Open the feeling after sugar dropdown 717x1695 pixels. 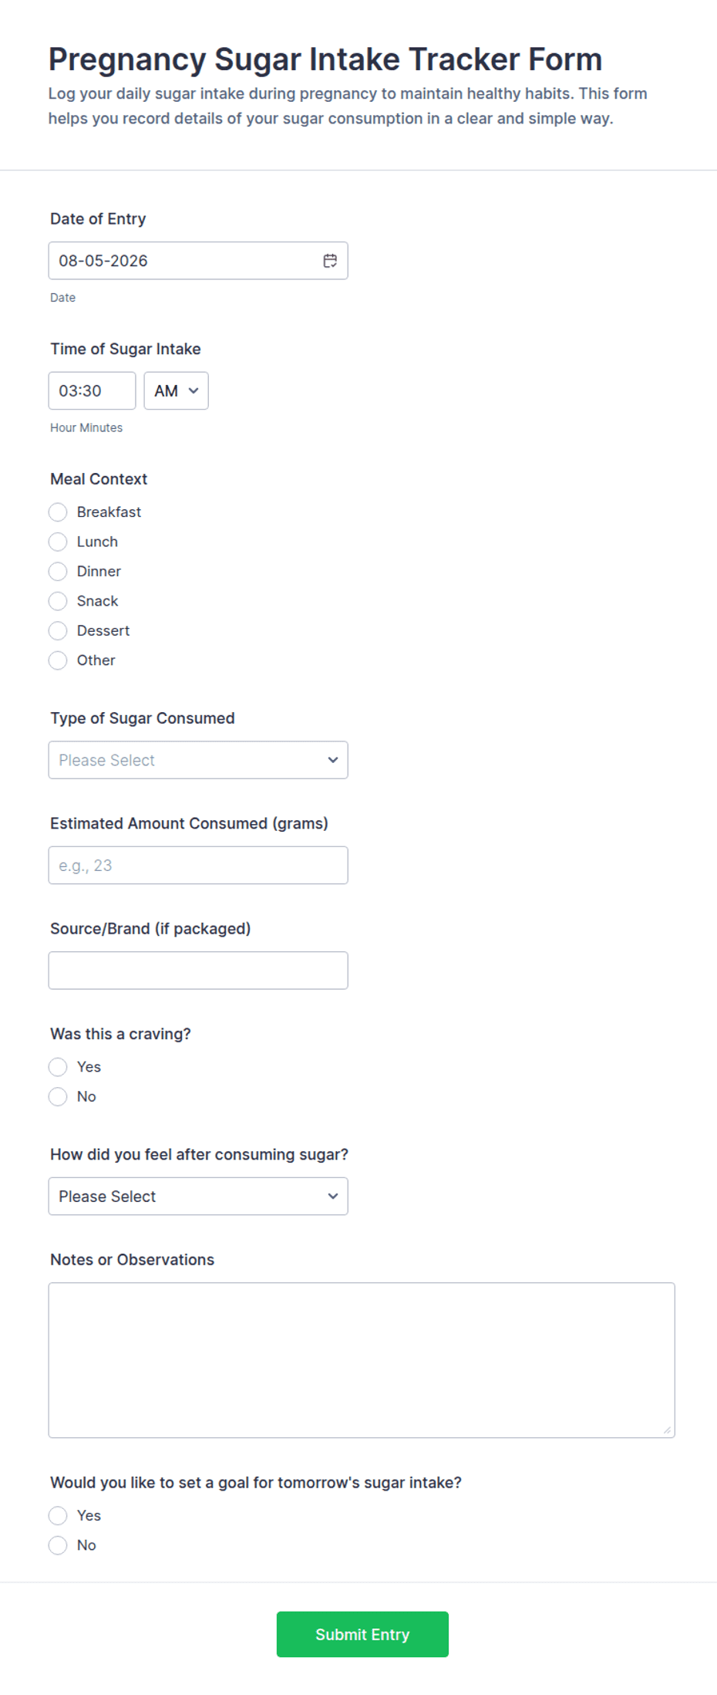(198, 1196)
